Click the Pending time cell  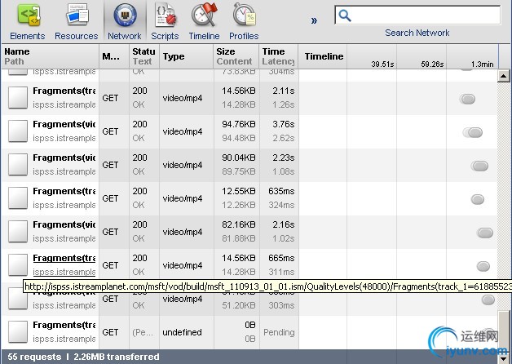279,332
